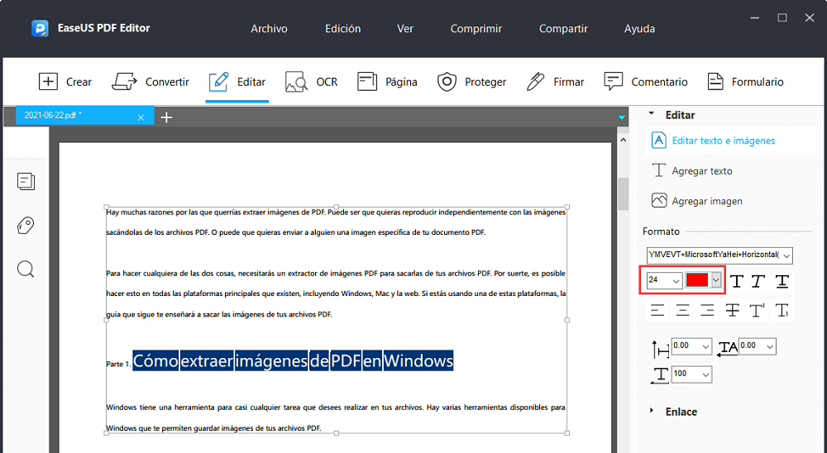Open the tags sidebar panel
Viewport: 827px width, 453px height.
click(x=26, y=226)
